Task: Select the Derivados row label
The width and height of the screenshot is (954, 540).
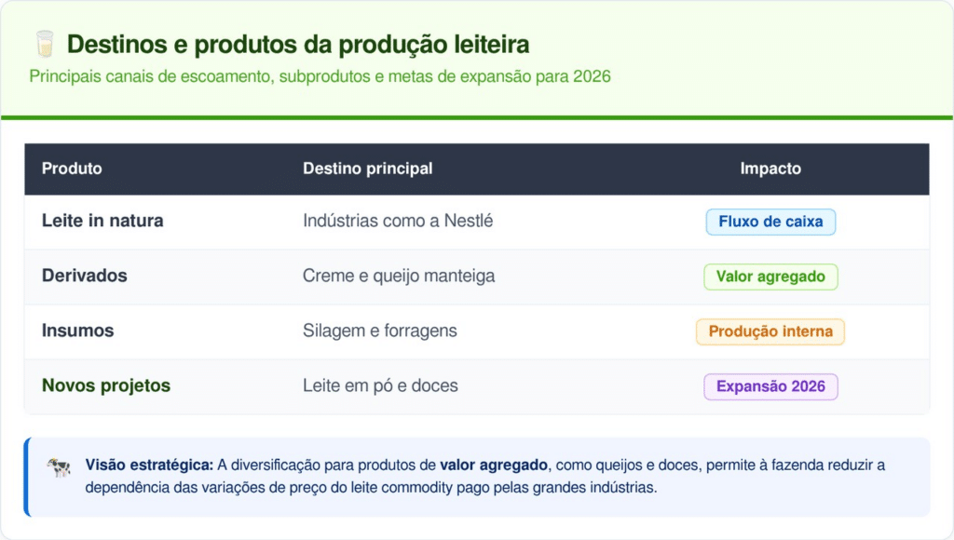Action: [x=85, y=276]
